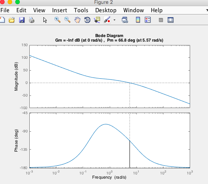Click the Bode Diagram title text
Image resolution: width=208 pixels, height=184 pixels.
coord(109,36)
